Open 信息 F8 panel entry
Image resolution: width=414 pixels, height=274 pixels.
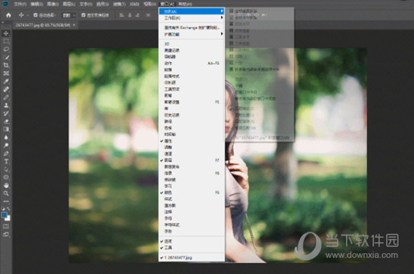pyautogui.click(x=191, y=173)
